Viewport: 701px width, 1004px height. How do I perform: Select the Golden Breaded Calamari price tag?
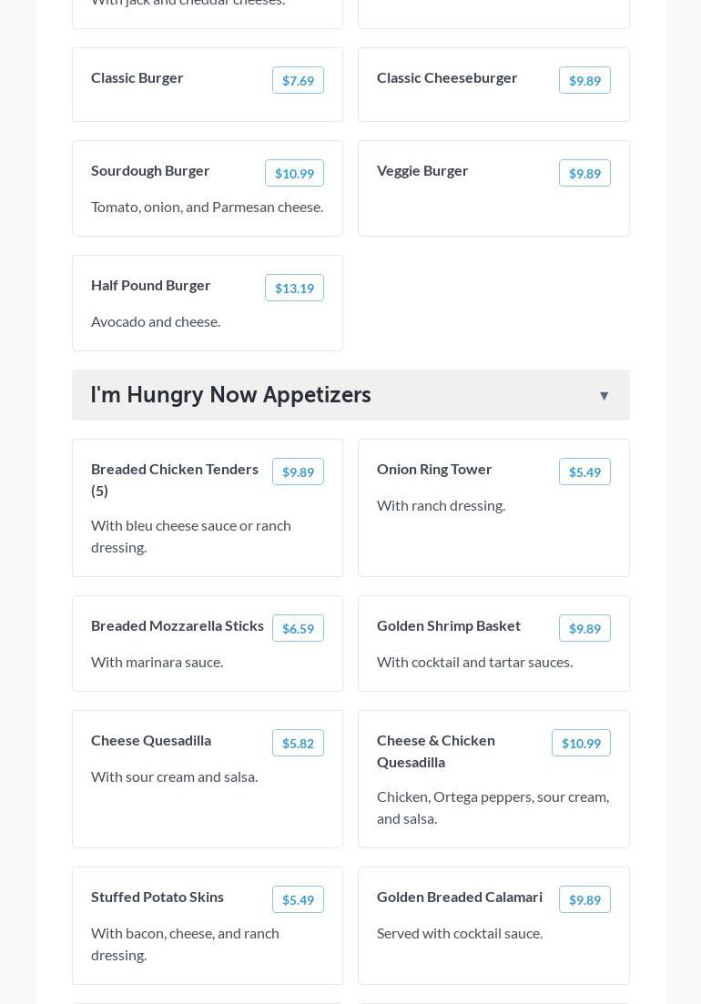[x=584, y=899]
